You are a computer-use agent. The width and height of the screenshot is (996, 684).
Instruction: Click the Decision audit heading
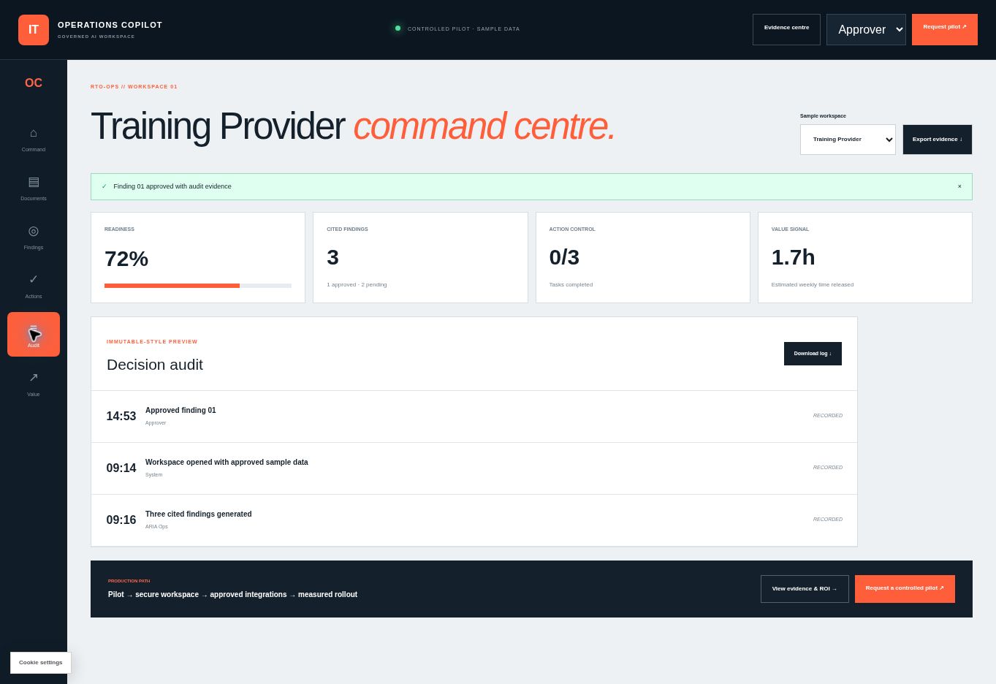(x=155, y=365)
